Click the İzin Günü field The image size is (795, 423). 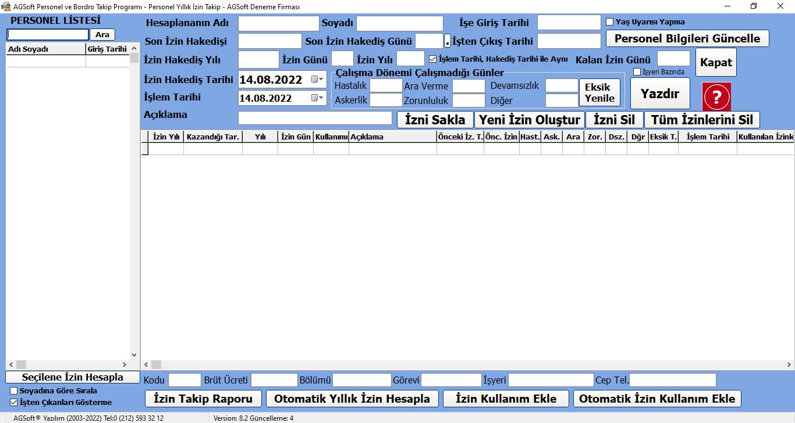click(x=342, y=59)
